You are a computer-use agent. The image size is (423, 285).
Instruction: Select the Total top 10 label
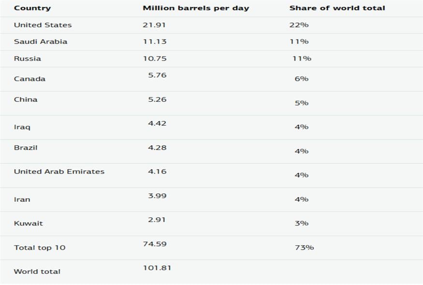(40, 247)
